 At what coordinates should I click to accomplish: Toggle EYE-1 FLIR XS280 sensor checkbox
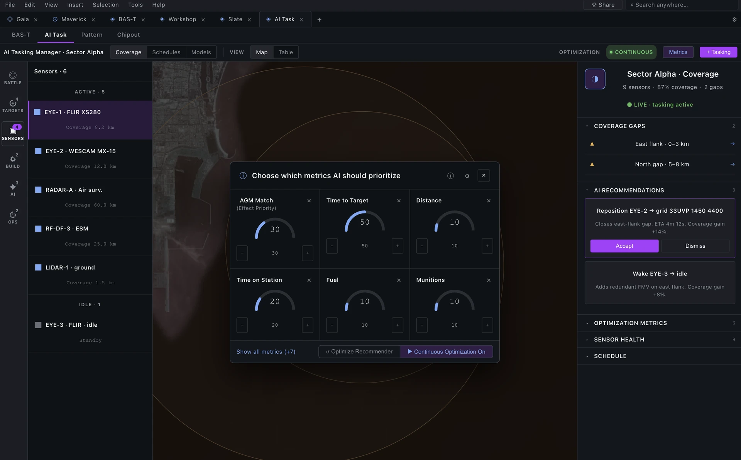[x=37, y=112]
